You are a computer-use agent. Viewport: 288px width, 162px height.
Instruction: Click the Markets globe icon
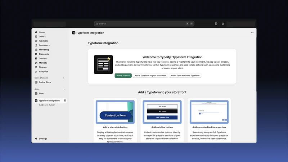click(x=36, y=63)
